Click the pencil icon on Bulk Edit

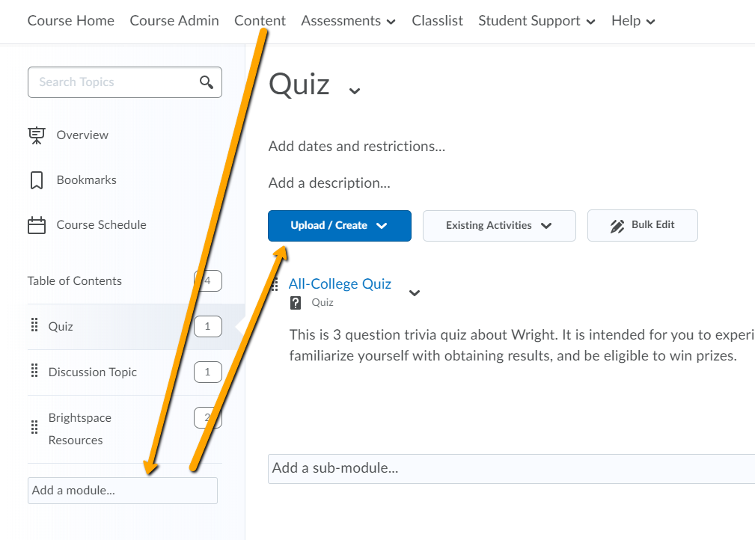coord(617,225)
